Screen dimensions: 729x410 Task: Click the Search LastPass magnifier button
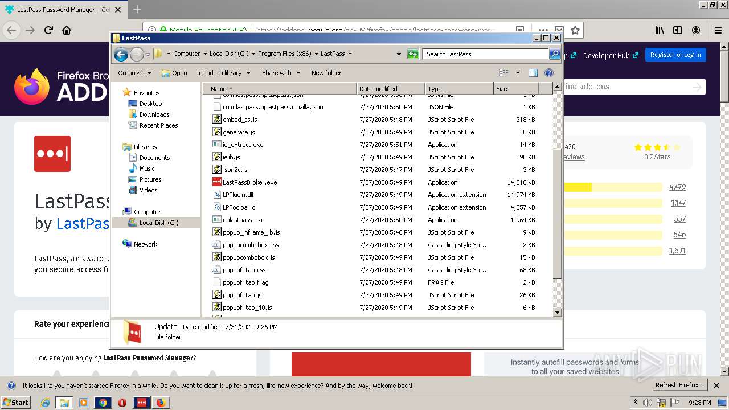click(x=555, y=54)
